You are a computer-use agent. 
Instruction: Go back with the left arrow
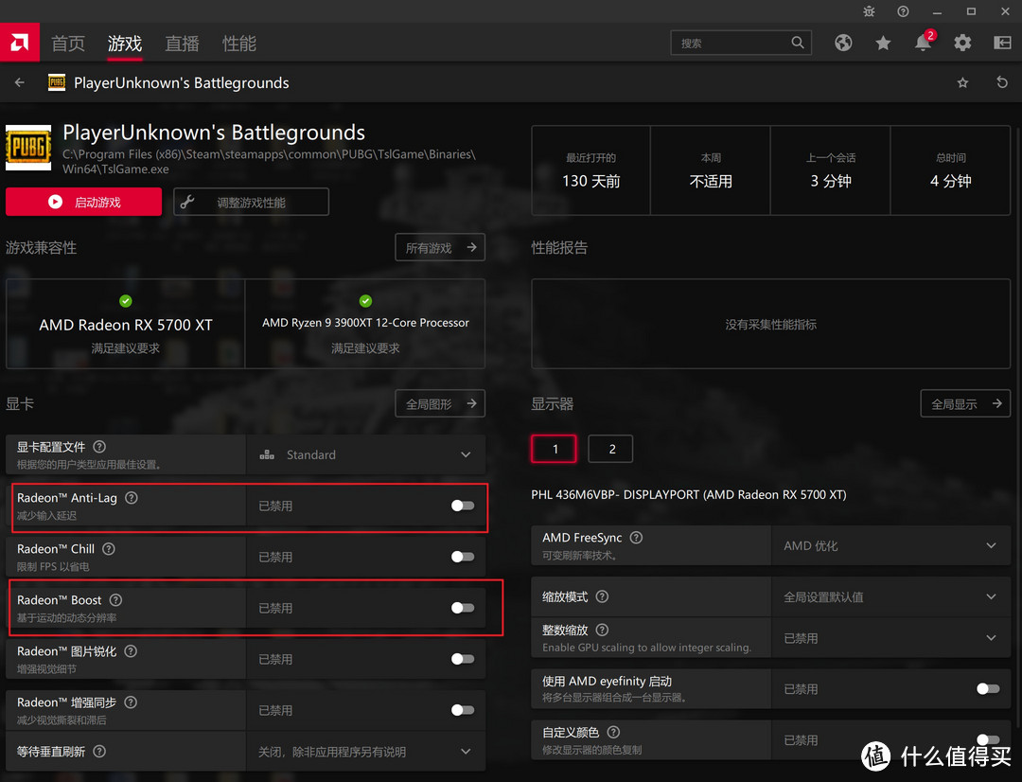coord(20,82)
